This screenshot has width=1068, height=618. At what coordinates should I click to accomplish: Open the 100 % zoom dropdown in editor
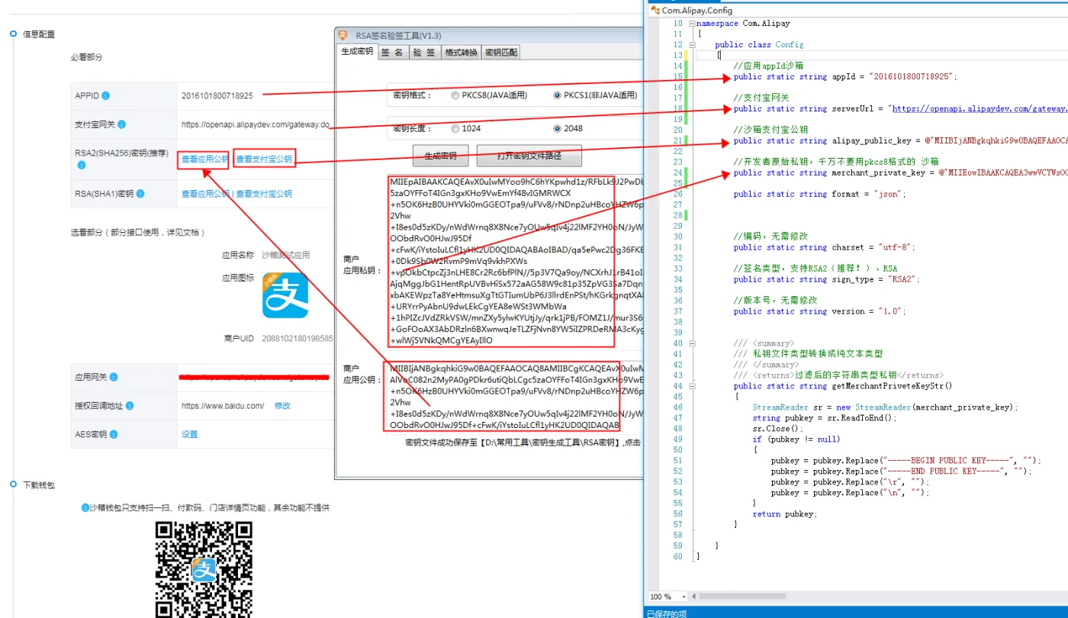point(684,597)
